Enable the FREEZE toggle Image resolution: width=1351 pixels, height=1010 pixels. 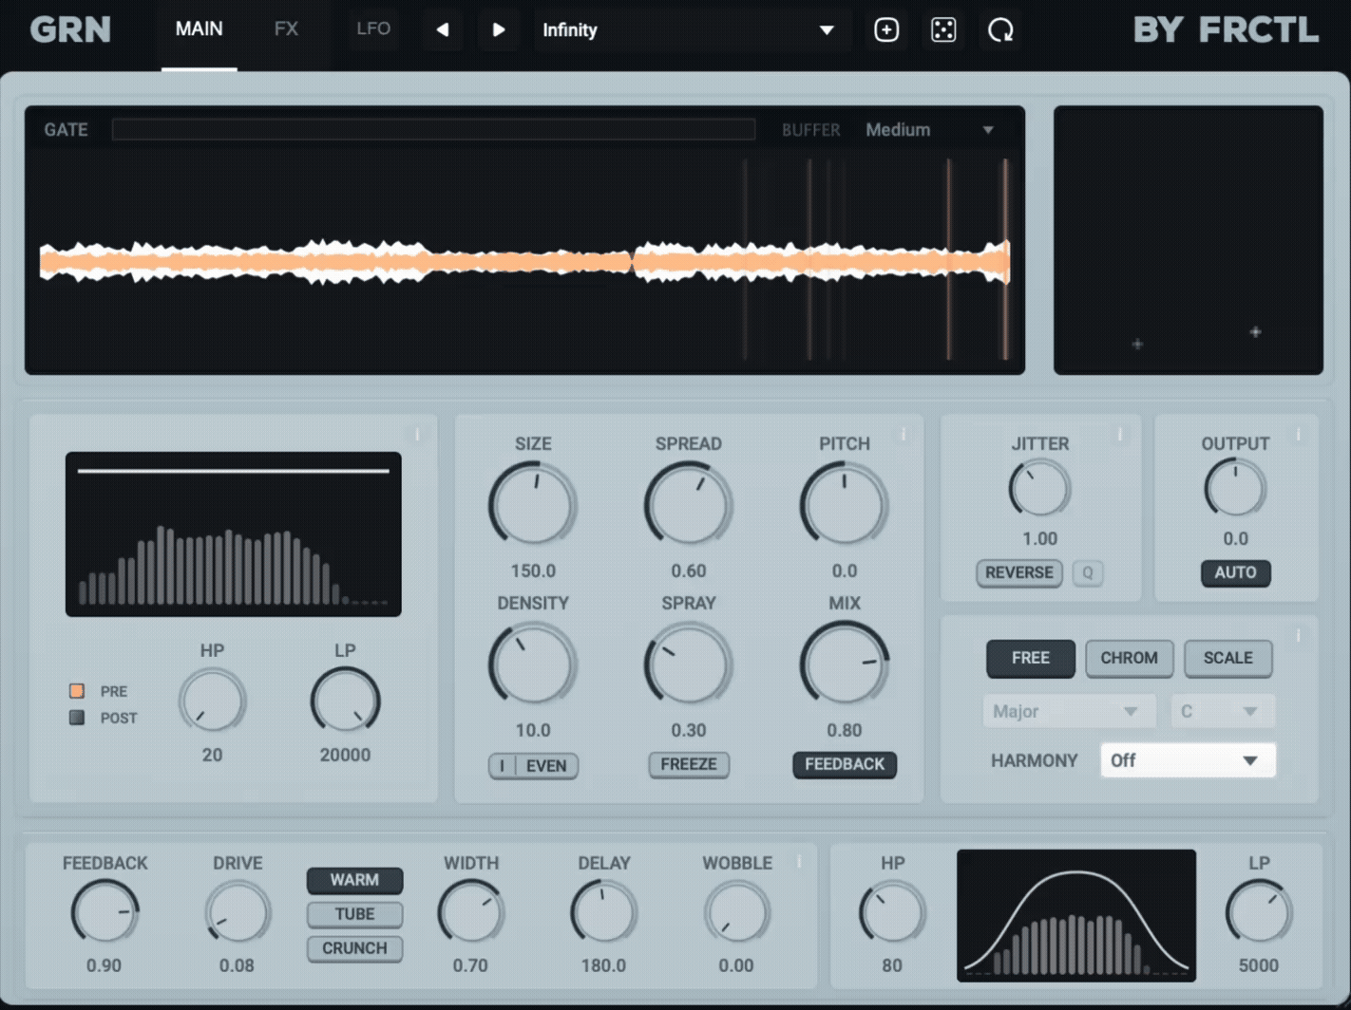pos(688,764)
